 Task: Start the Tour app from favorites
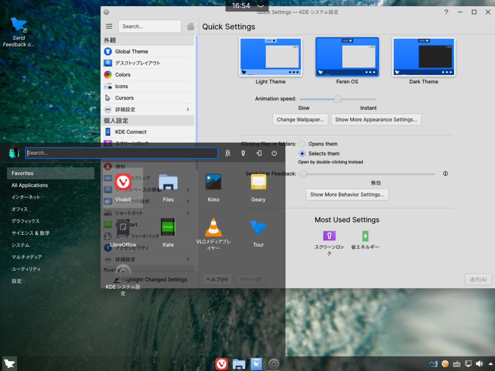pos(258,228)
